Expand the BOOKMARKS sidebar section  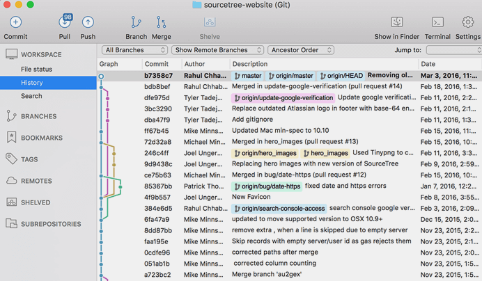[42, 138]
